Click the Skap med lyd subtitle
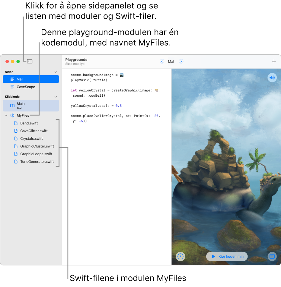The width and height of the screenshot is (281, 287). point(75,64)
